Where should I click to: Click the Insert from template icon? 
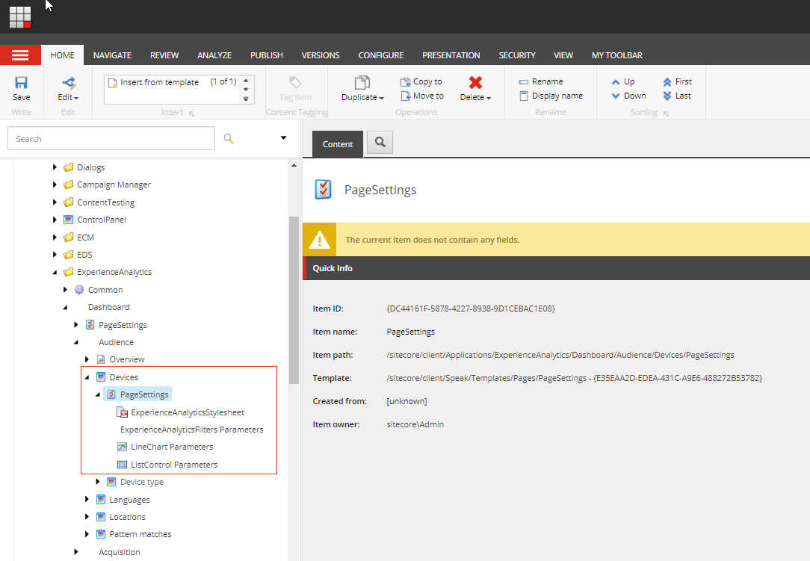coord(112,83)
